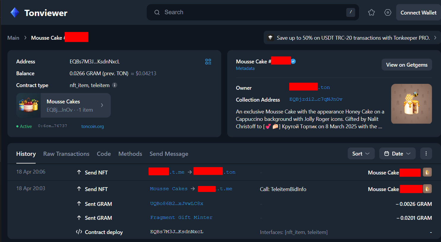Click the Mousse Cakes sender link in history
This screenshot has height=242, width=441.
pyautogui.click(x=169, y=189)
